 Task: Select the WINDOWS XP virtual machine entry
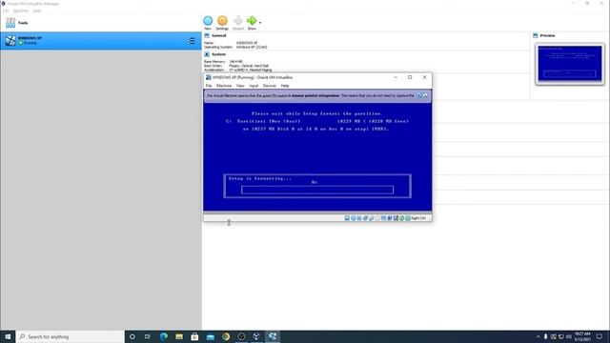[101, 40]
